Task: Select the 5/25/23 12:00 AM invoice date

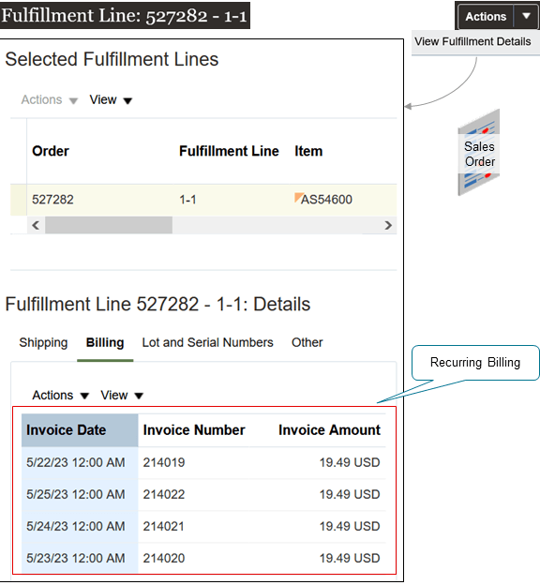Action: click(x=76, y=495)
